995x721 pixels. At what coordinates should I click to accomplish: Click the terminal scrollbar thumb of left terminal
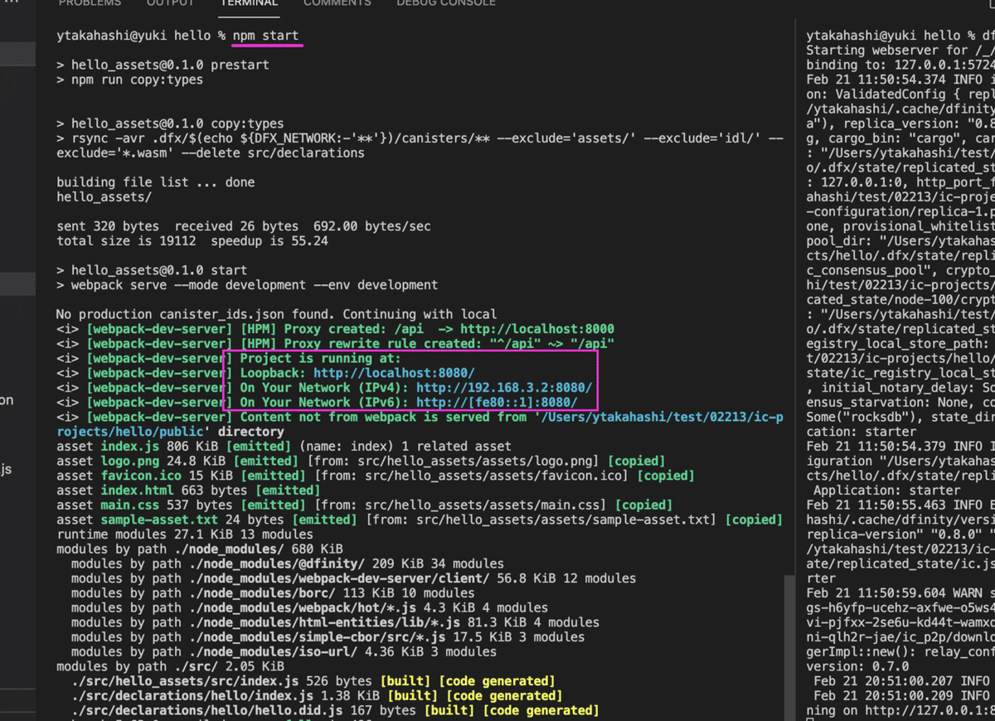click(789, 646)
